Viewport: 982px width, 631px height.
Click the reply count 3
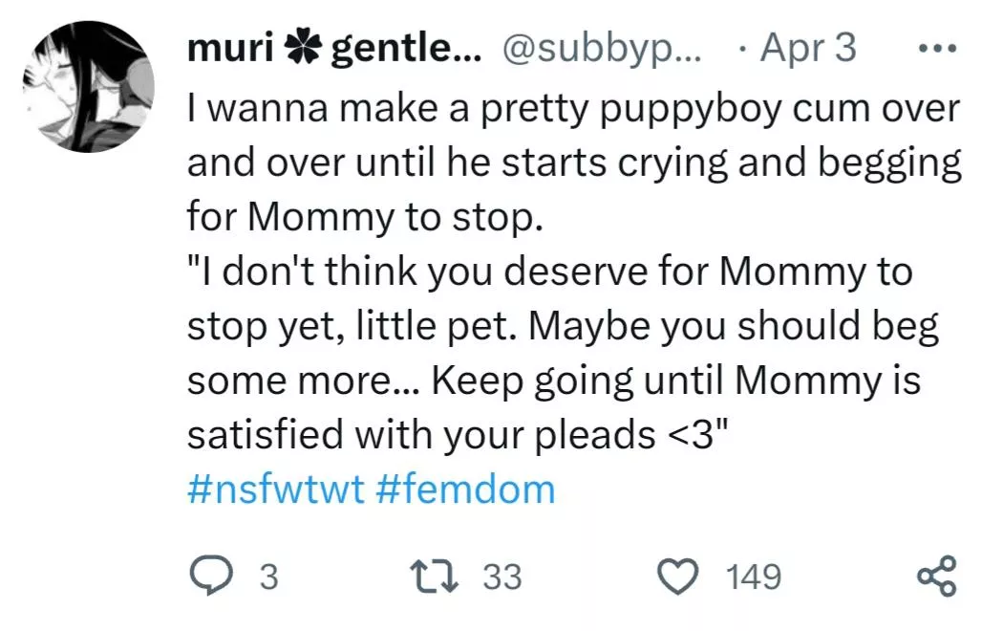(x=269, y=577)
